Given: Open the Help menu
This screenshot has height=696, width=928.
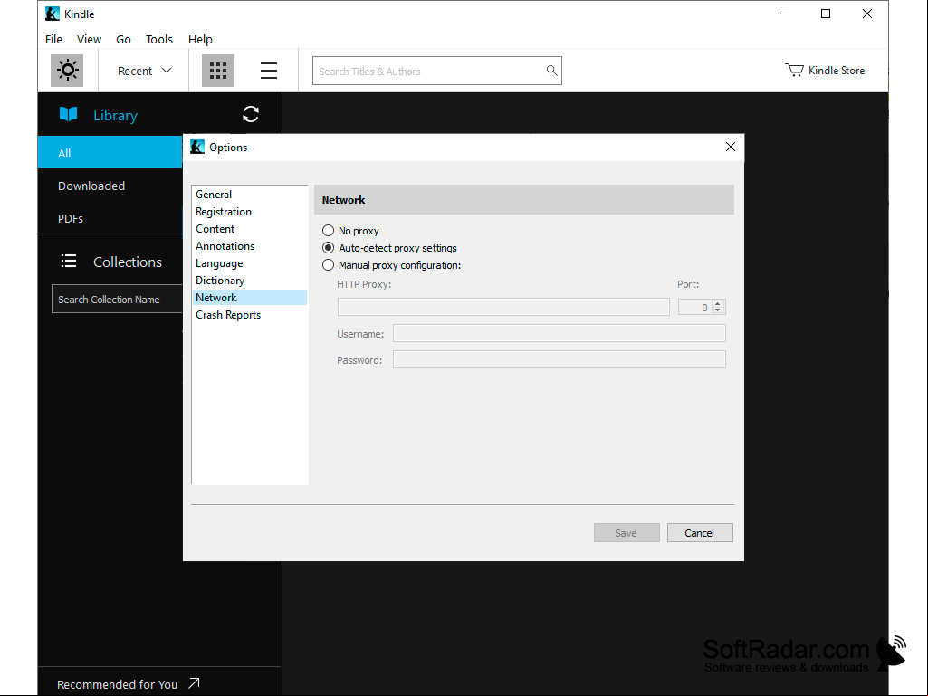Looking at the screenshot, I should 200,39.
